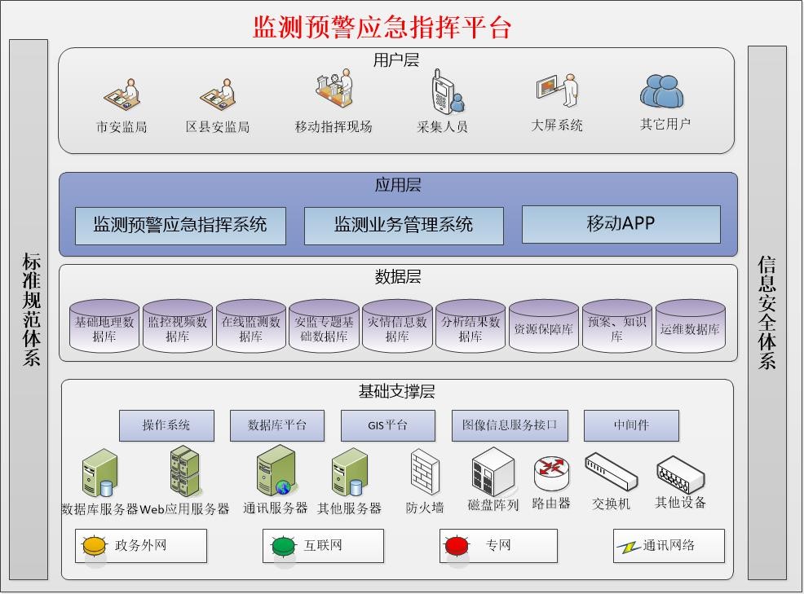Select the 路由器 router icon
804x594 pixels.
(551, 473)
